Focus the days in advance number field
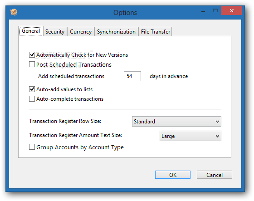 (132, 76)
